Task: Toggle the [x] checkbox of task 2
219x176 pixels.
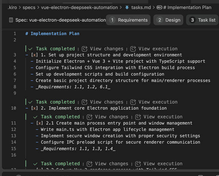Action: pos(35,108)
